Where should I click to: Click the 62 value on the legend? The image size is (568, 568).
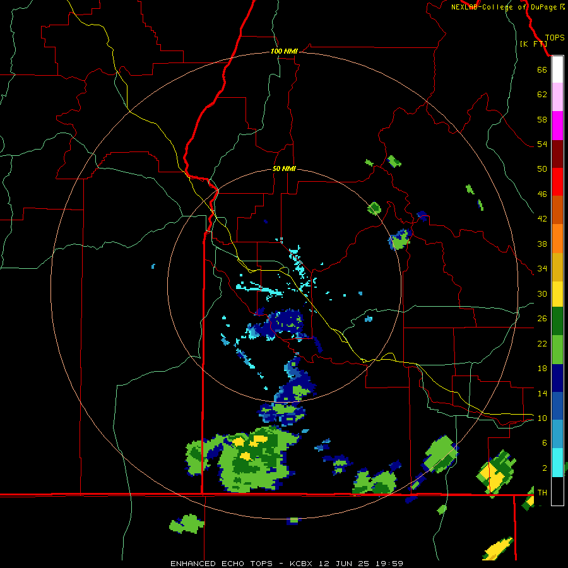point(542,94)
